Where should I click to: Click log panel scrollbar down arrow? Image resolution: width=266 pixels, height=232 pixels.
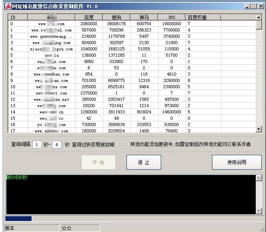[x=259, y=211]
